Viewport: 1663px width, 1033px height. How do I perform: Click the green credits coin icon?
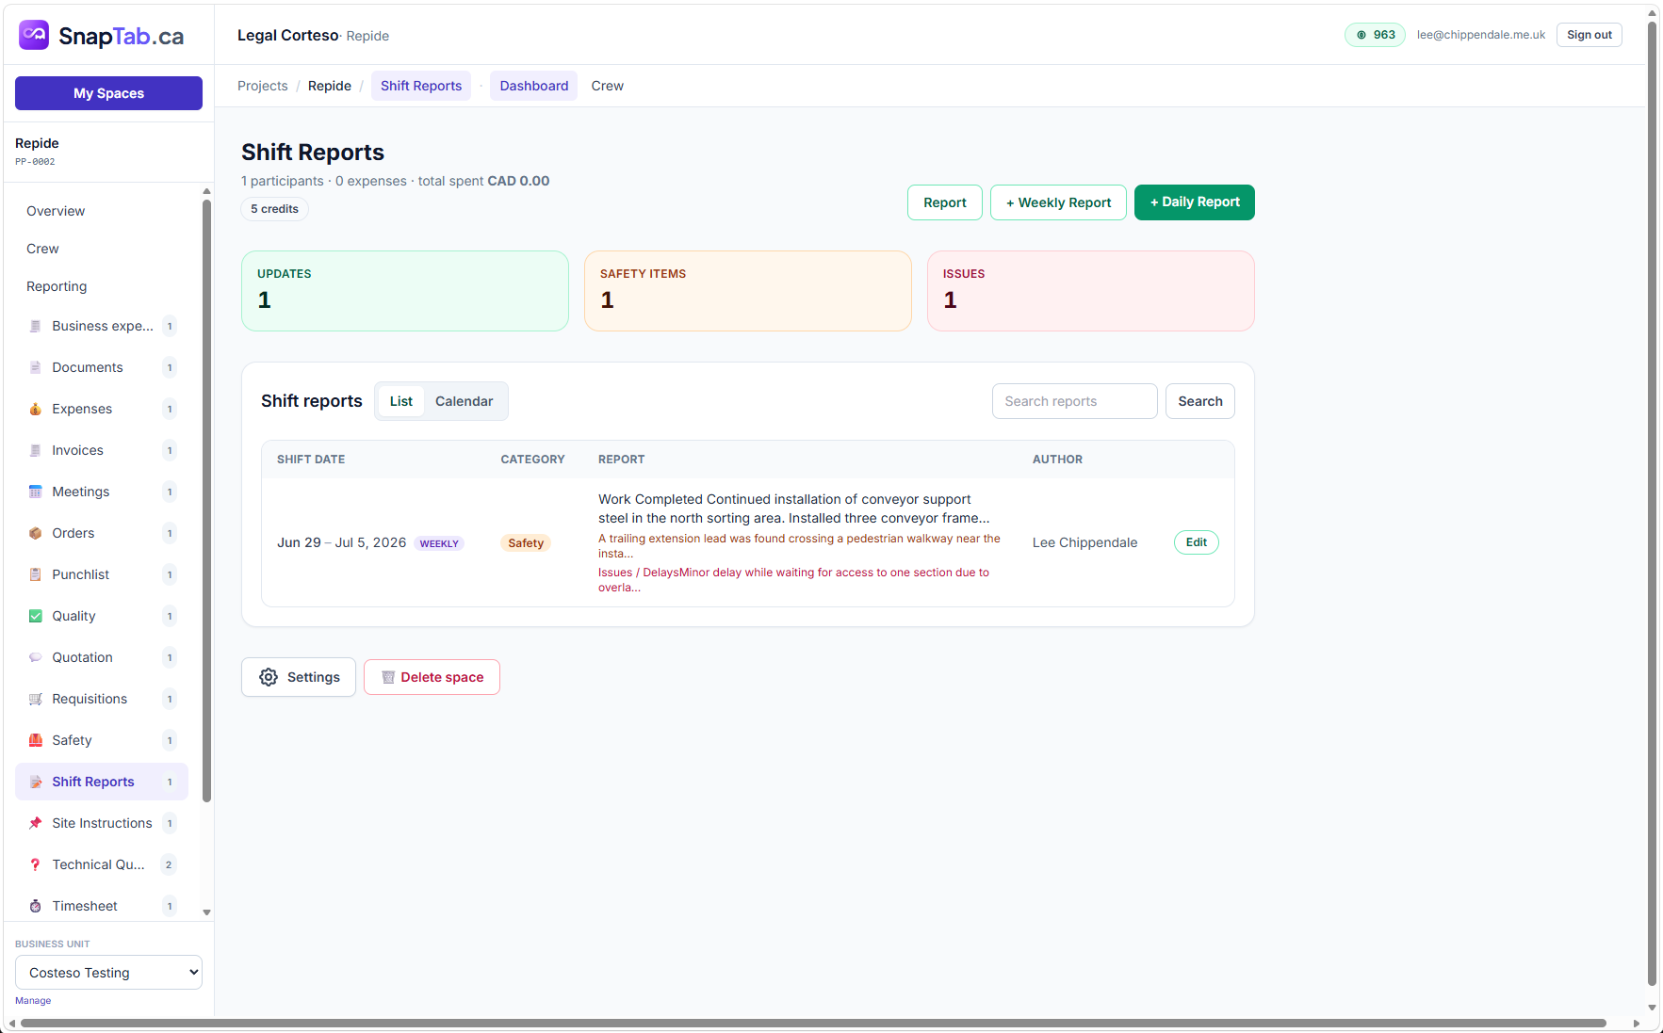(1361, 35)
